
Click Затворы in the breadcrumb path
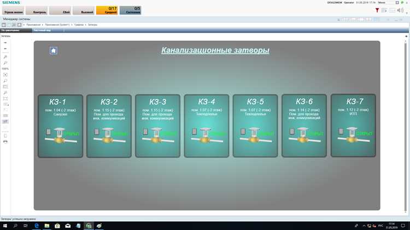coord(92,25)
